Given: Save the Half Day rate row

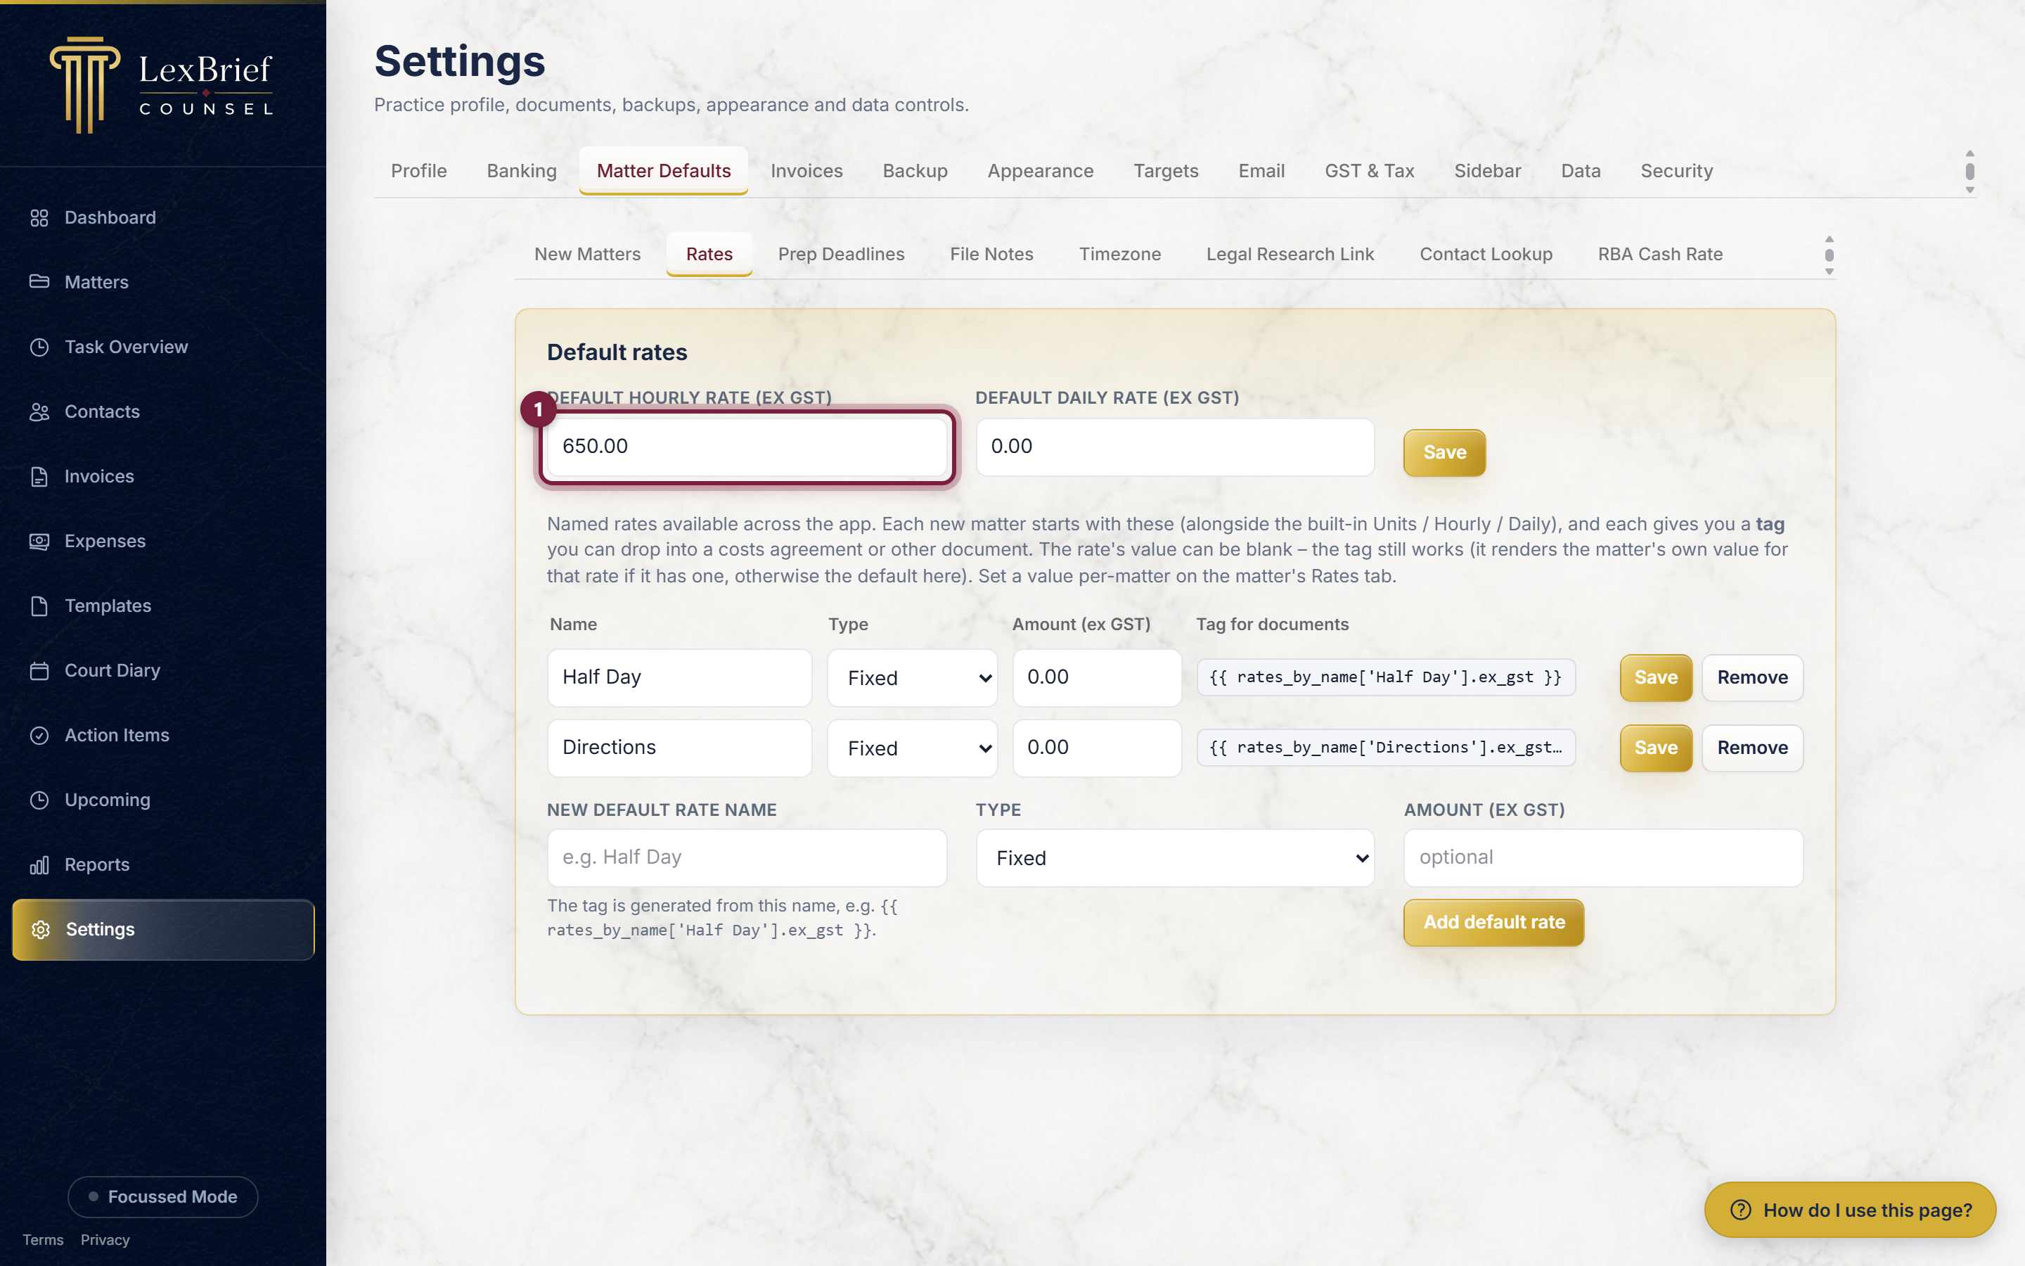Looking at the screenshot, I should 1655,677.
